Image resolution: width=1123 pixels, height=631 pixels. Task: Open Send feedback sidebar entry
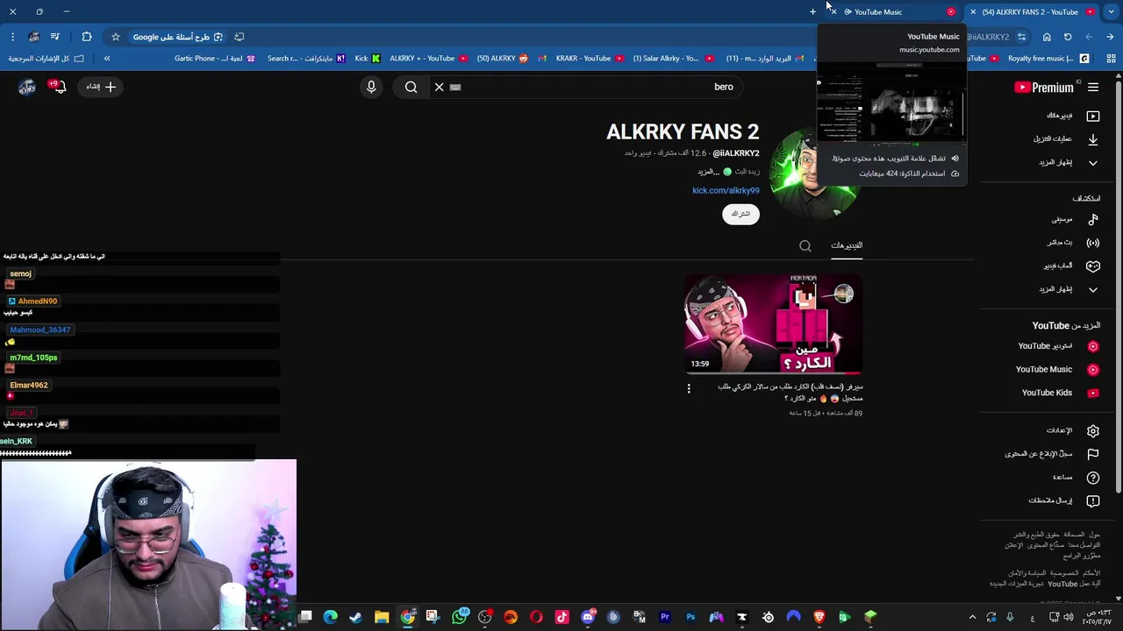1063,500
